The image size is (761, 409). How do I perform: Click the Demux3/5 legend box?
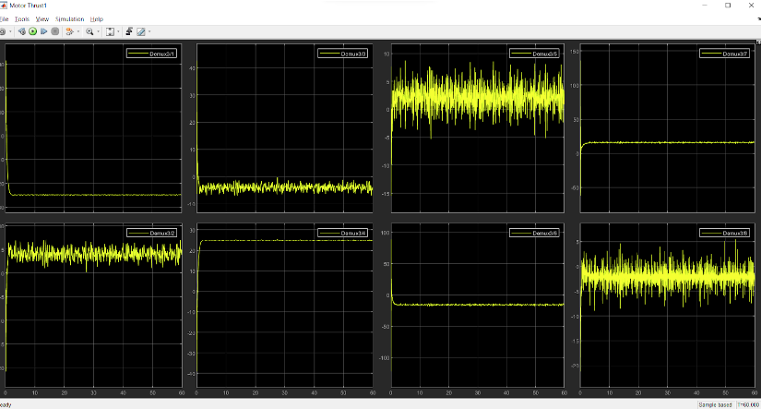(x=532, y=54)
